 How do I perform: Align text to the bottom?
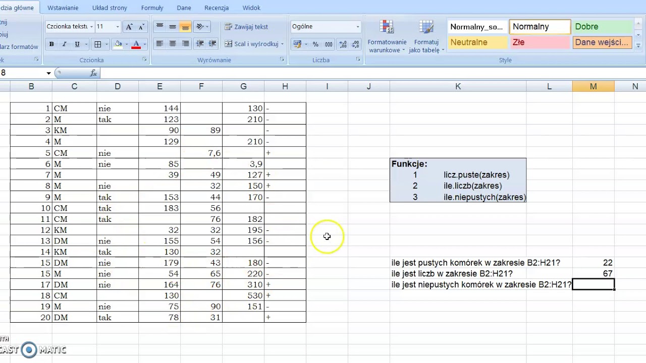pyautogui.click(x=185, y=27)
